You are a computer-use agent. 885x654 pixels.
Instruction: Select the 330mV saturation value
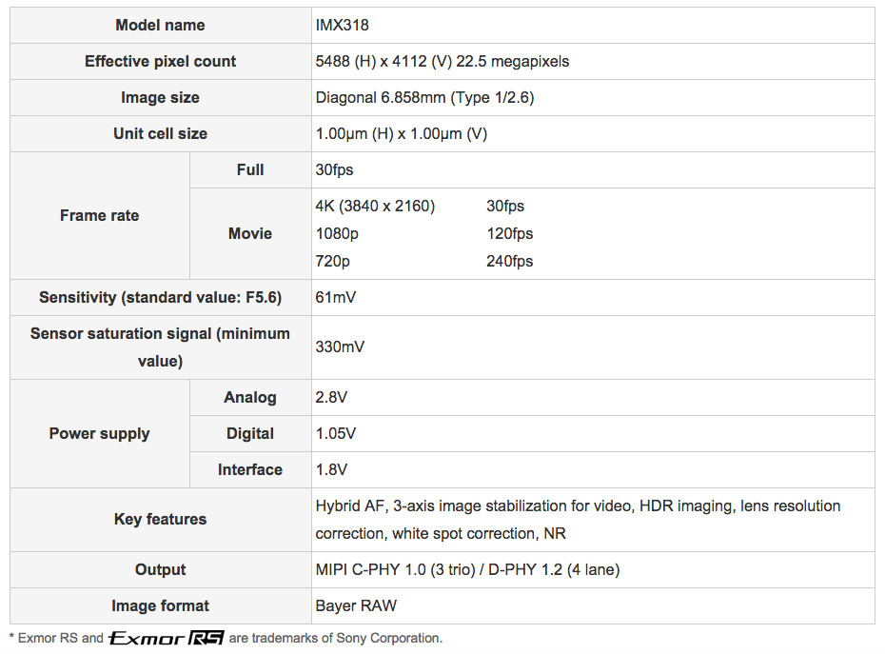point(340,347)
